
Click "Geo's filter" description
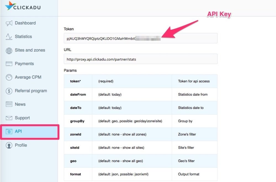tap(186, 161)
